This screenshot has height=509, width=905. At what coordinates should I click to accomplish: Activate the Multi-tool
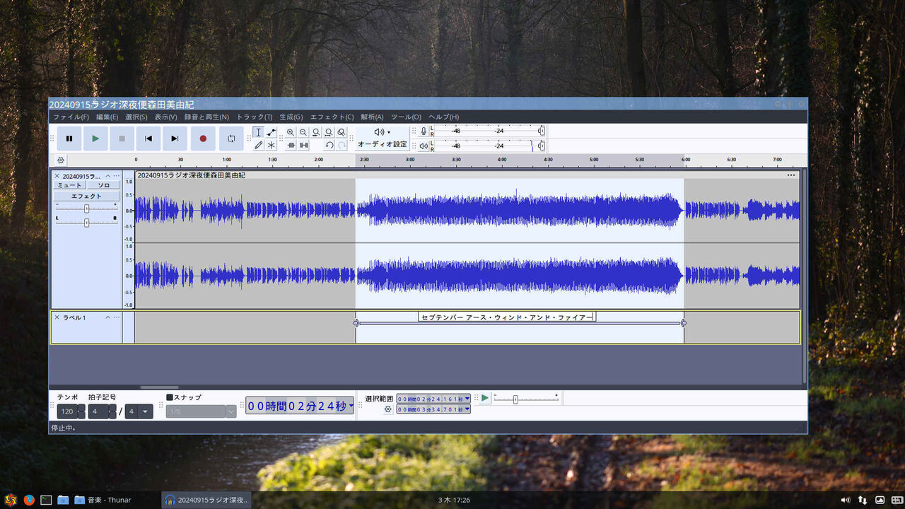271,145
